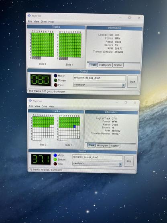Select Track tab in top window
The width and height of the screenshot is (167, 223).
(x=93, y=65)
